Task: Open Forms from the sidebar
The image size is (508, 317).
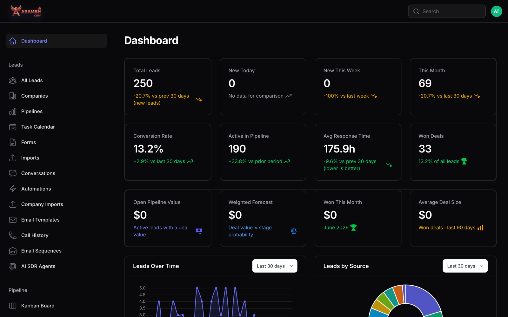Action: point(57,143)
